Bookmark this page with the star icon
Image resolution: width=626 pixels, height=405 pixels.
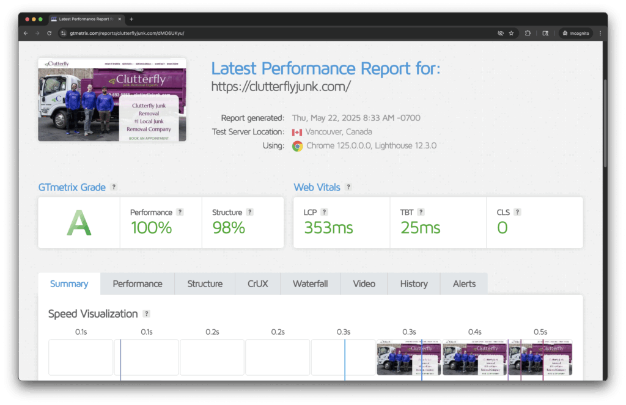511,34
